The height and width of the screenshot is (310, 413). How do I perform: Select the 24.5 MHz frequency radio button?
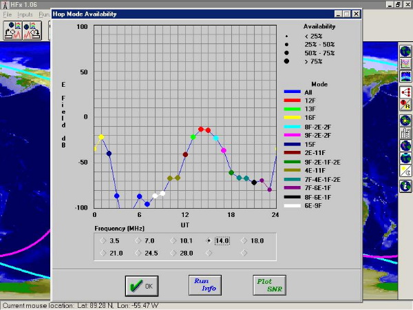coord(138,253)
